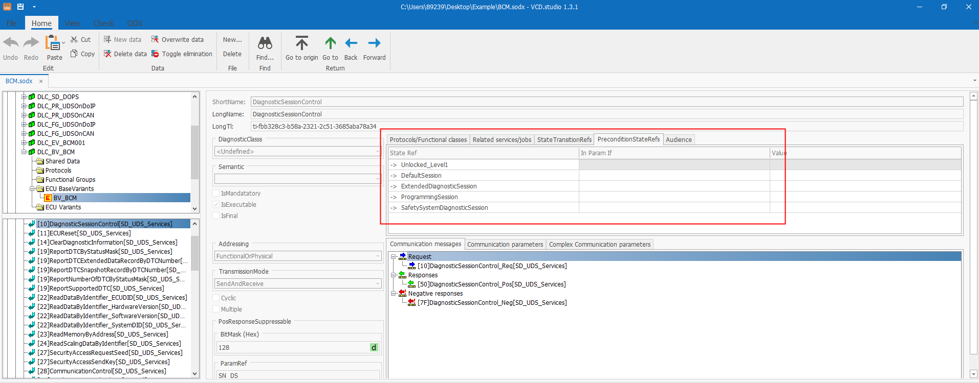979x383 pixels.
Task: Click the New data icon
Action: click(x=107, y=39)
